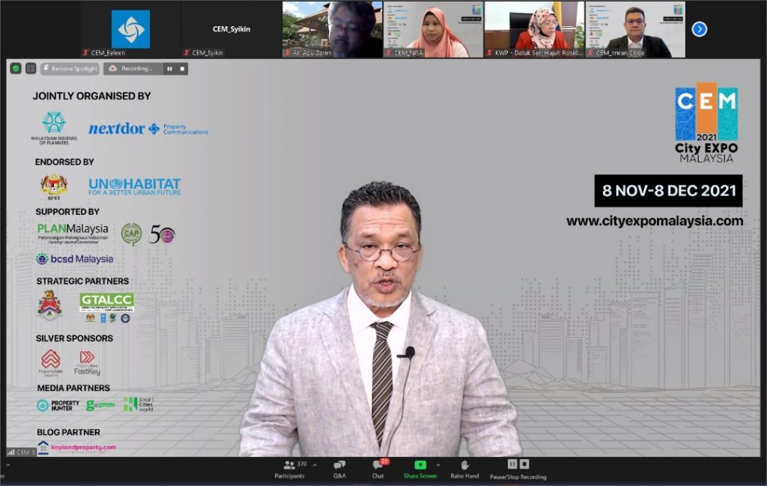The image size is (767, 486).
Task: Pause recording from the bottom toolbar
Action: pyautogui.click(x=512, y=464)
